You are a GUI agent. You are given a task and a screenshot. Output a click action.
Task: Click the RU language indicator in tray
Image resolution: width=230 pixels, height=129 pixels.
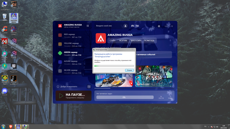pyautogui.click(x=205, y=126)
